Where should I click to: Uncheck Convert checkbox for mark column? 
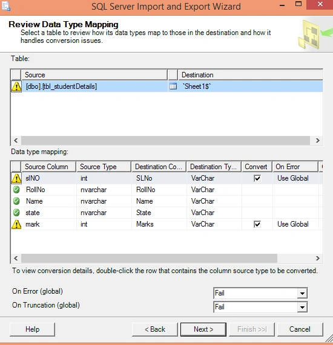(x=257, y=224)
